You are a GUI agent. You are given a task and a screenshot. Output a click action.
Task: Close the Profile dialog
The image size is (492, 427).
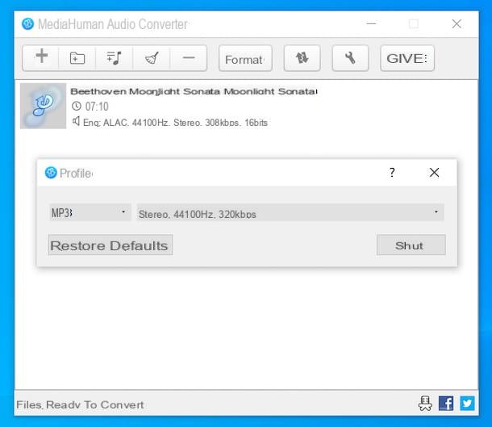[434, 173]
